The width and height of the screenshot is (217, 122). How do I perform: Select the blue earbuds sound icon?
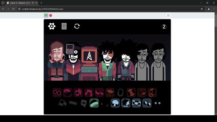(x=147, y=103)
